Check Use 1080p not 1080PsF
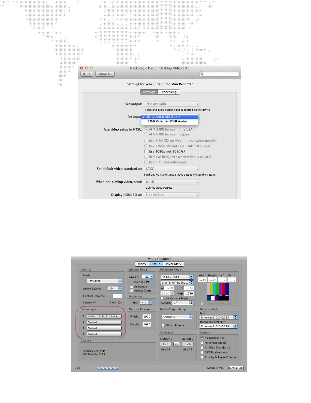This screenshot has height=403, width=311. click(x=146, y=151)
